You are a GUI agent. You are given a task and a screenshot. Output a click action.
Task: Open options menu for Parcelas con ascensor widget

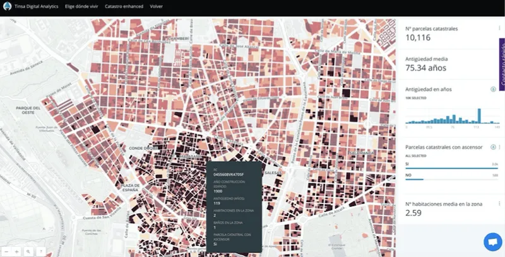(499, 147)
